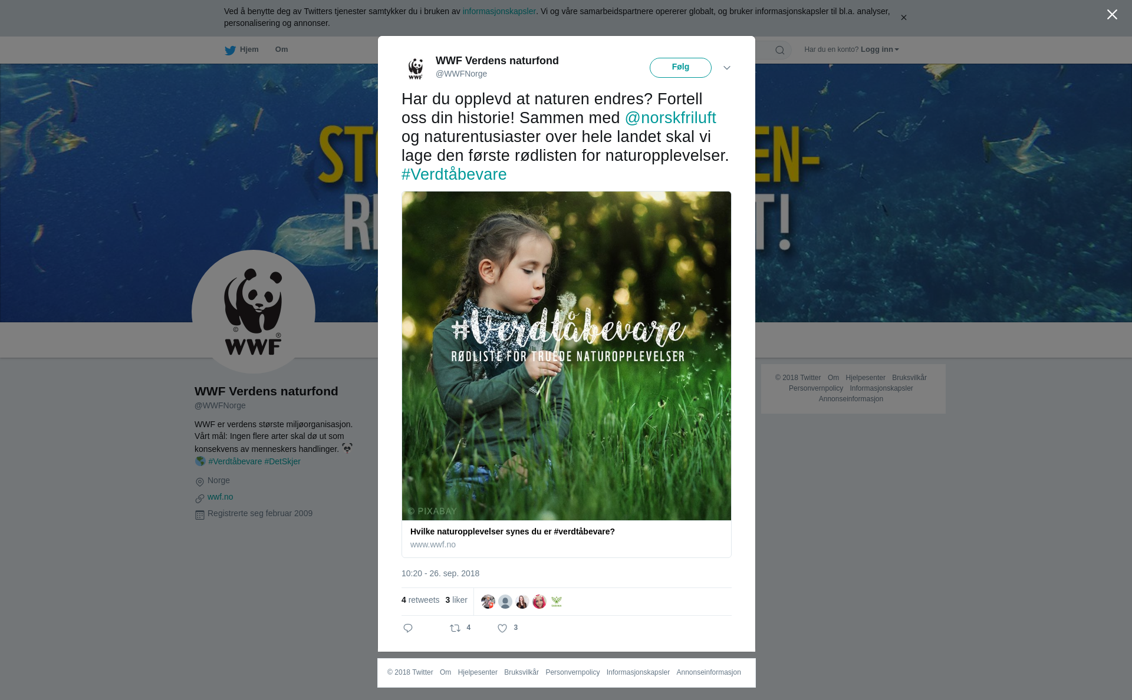Open the dandelion girl link card image
Screen dimensions: 1132x700
[567, 356]
